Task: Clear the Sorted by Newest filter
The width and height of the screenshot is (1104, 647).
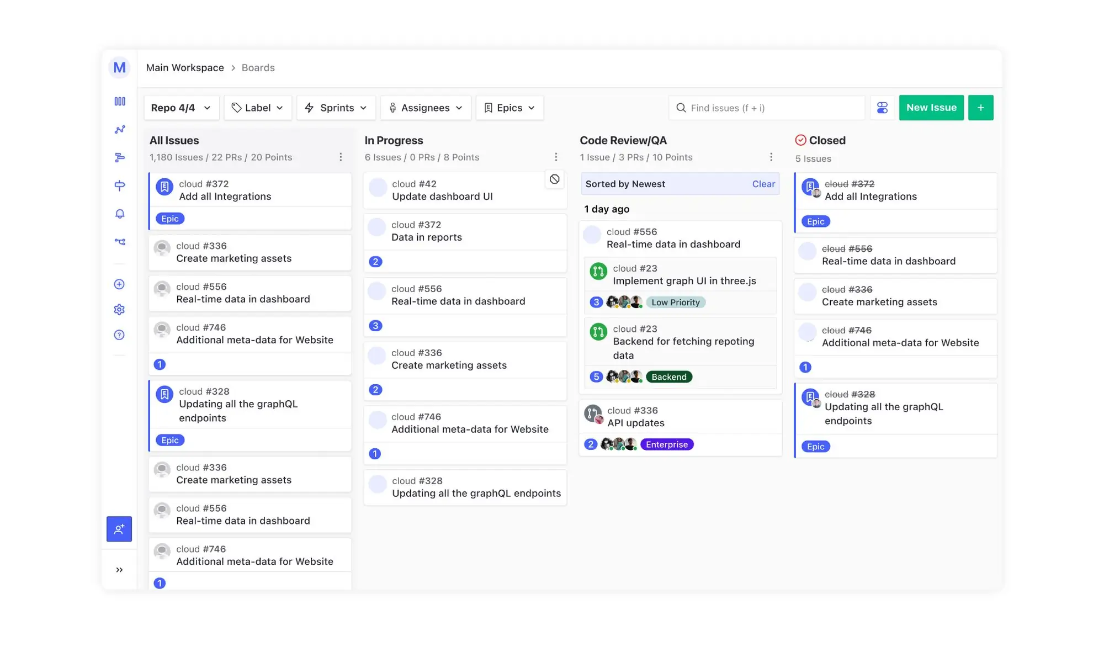Action: tap(763, 184)
